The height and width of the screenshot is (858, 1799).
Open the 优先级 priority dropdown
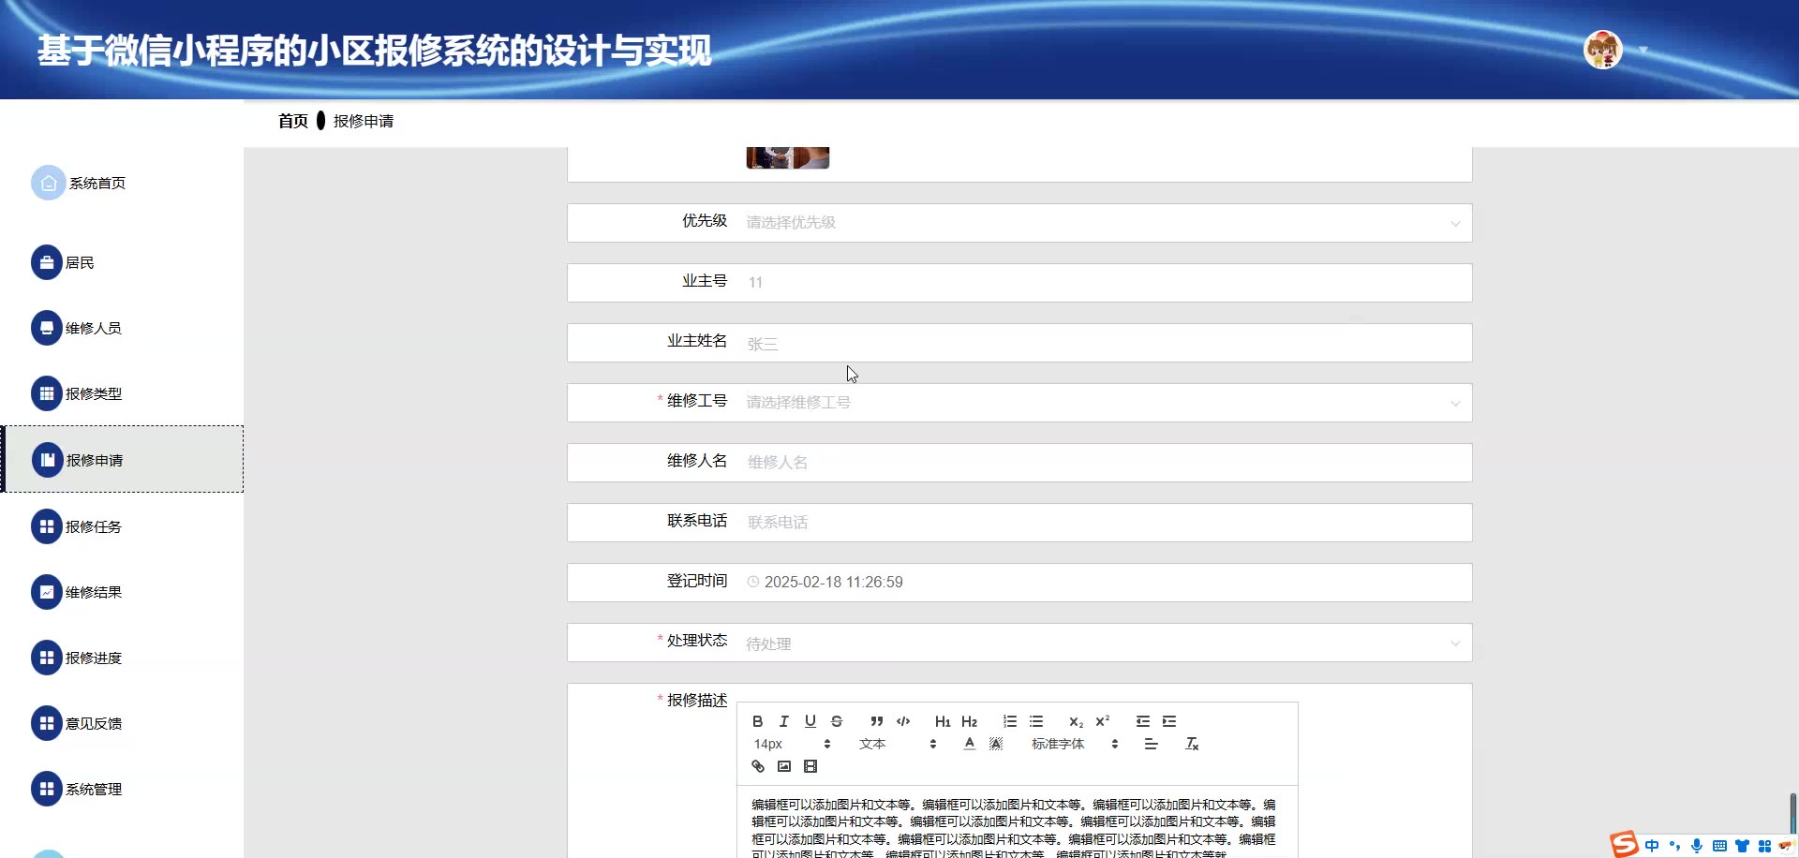(x=1102, y=223)
